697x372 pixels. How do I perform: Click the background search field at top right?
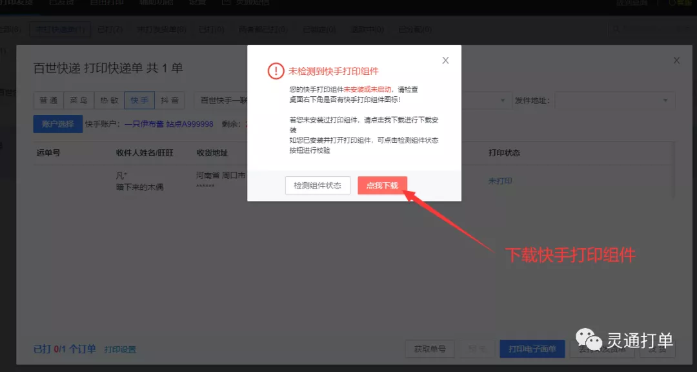pos(652,29)
